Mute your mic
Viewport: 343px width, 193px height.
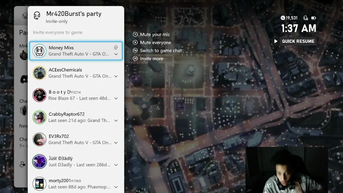[x=155, y=34]
